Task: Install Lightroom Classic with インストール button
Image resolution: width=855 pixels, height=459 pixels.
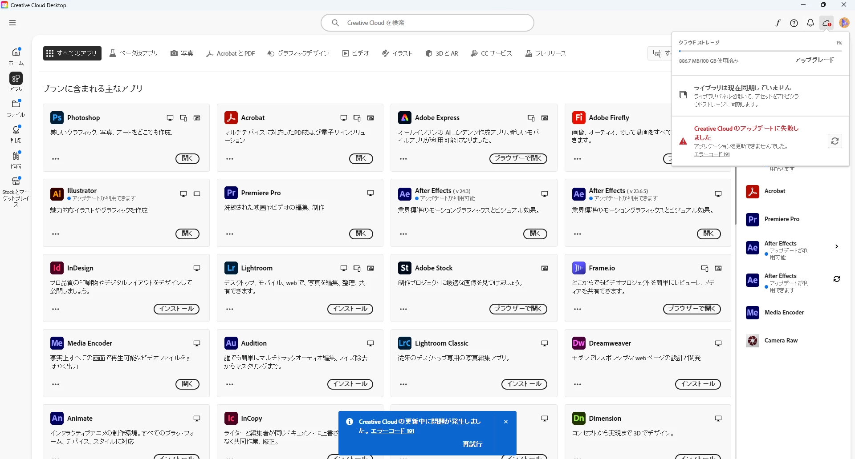Action: point(525,384)
